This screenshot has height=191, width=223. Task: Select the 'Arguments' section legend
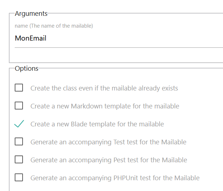point(31,14)
